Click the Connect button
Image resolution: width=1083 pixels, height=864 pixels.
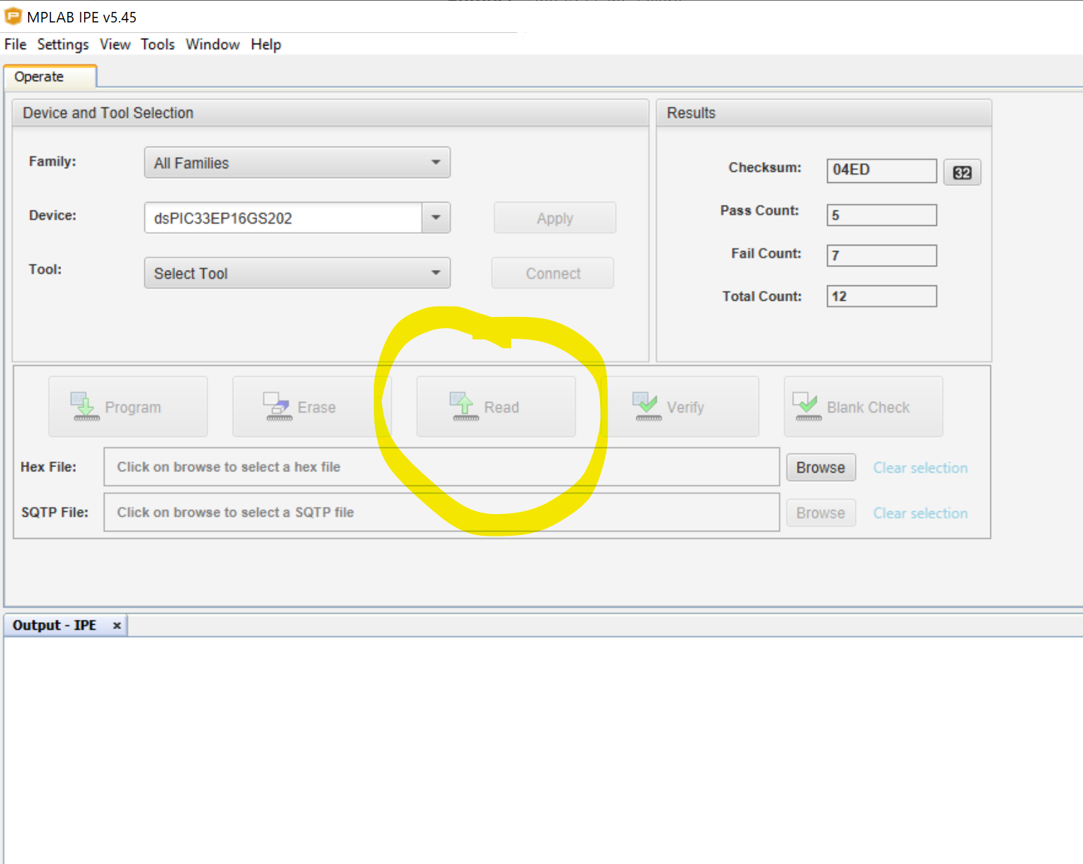coord(553,273)
